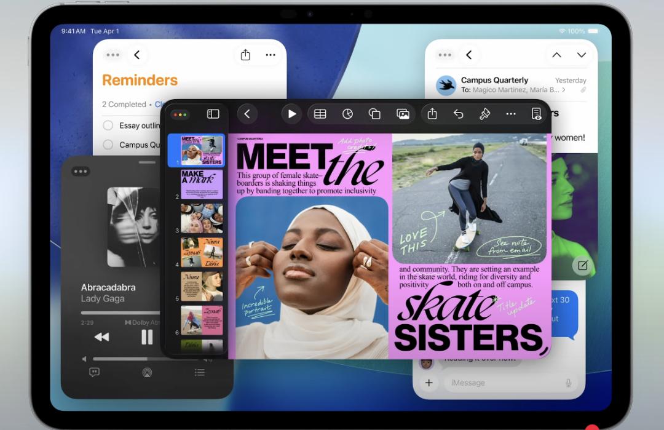Select slide 5 thumbnail
Screen dimensions: 664x430
coord(202,287)
